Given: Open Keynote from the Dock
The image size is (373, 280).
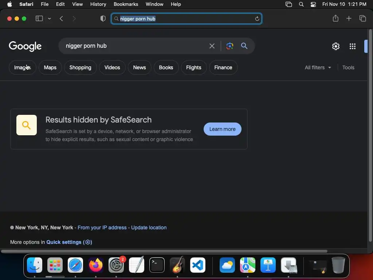Looking at the screenshot, I should tap(268, 265).
